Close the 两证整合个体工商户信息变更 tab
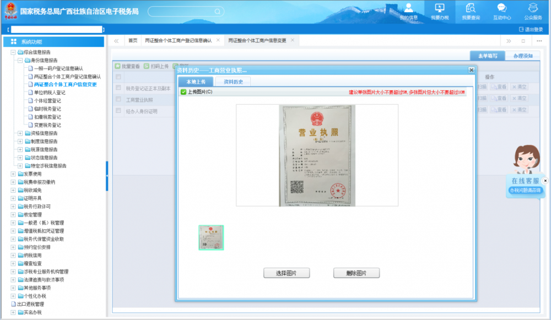This screenshot has width=551, height=320. click(292, 40)
